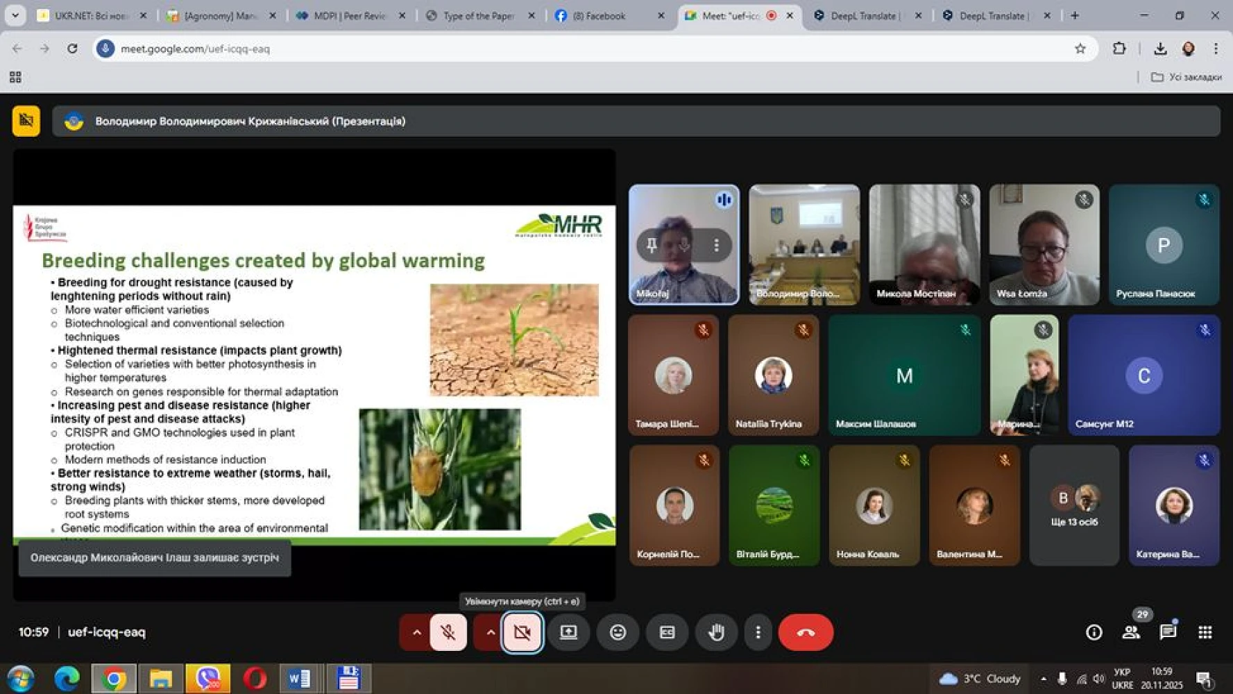Click the 'Ще 13 осіб' participants tile
Viewport: 1233px width, 694px height.
[1073, 506]
